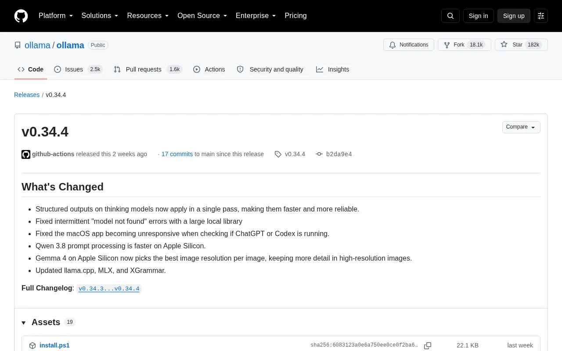
Task: Switch to the Actions tab
Action: 209,69
